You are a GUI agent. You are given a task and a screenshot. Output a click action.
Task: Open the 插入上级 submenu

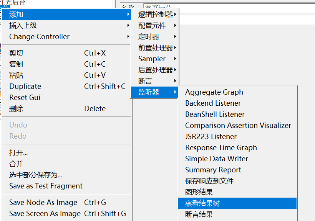point(23,26)
